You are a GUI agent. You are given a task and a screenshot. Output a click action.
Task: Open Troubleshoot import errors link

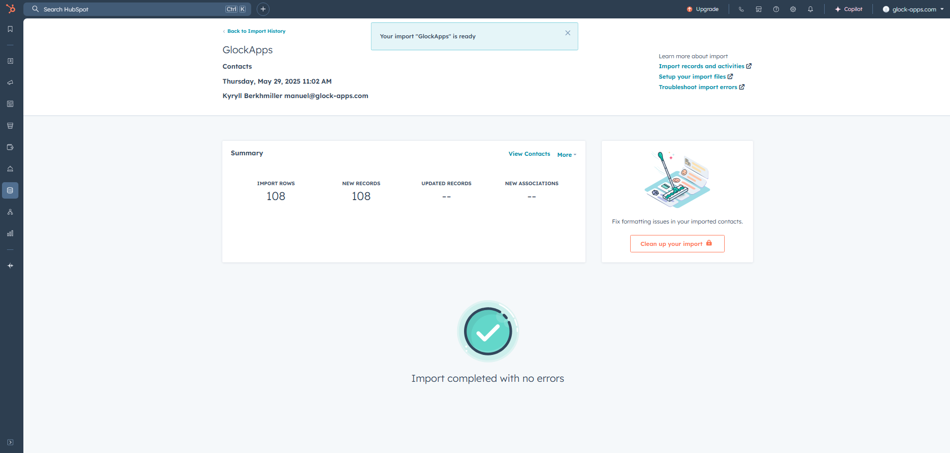point(701,87)
